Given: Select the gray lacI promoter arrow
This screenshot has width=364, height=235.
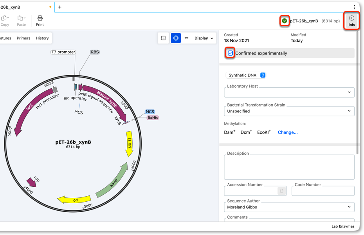Looking at the screenshot, I should point(55,89).
